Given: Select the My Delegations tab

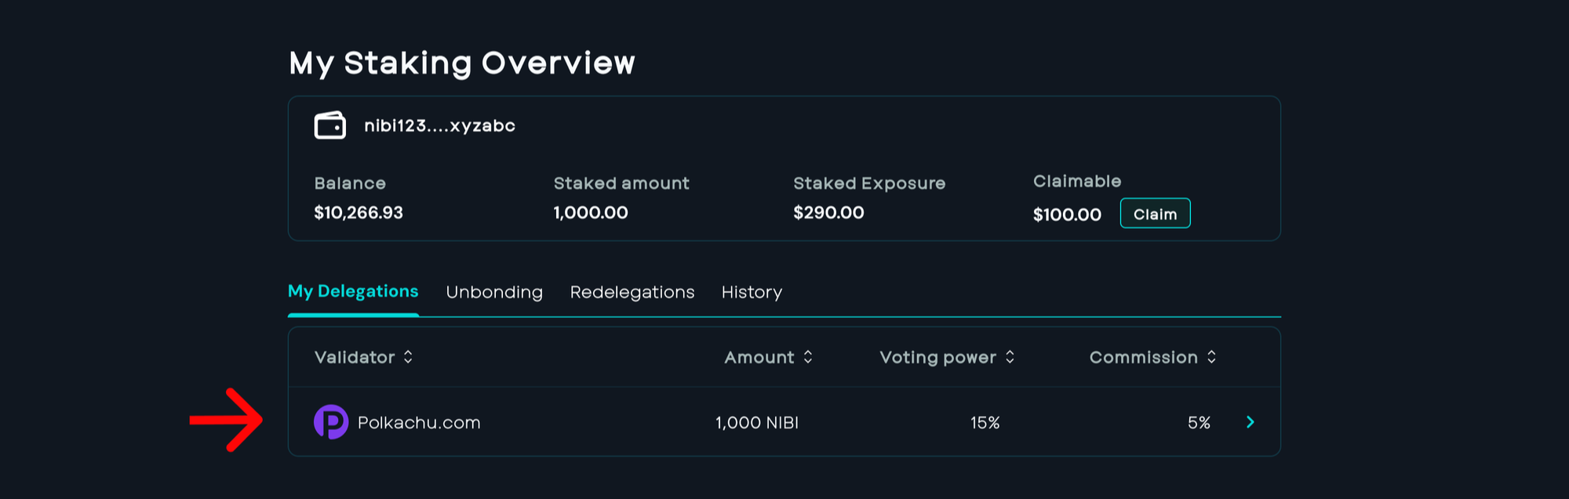Looking at the screenshot, I should (x=353, y=291).
